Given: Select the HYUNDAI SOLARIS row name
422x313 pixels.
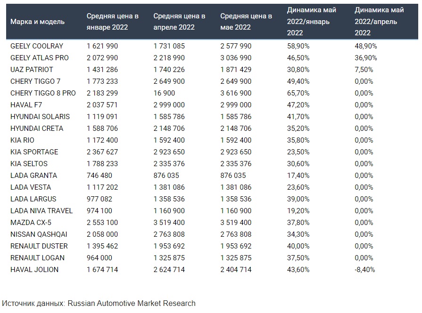Looking at the screenshot, I should 40,117.
